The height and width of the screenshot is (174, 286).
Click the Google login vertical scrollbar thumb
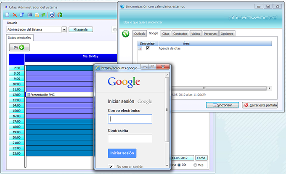coord(167,109)
